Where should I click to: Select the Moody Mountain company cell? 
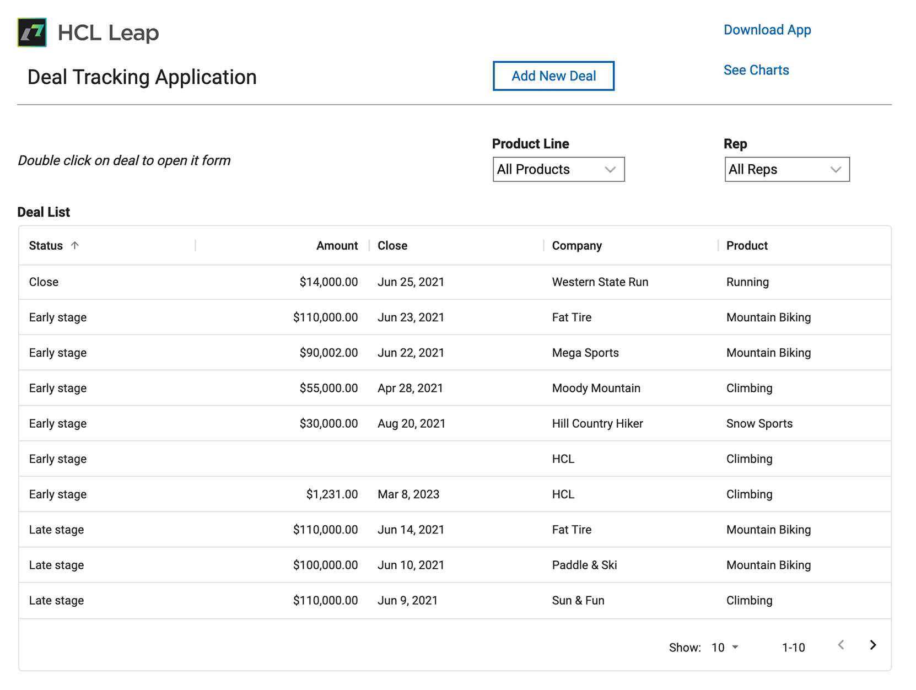(x=596, y=388)
